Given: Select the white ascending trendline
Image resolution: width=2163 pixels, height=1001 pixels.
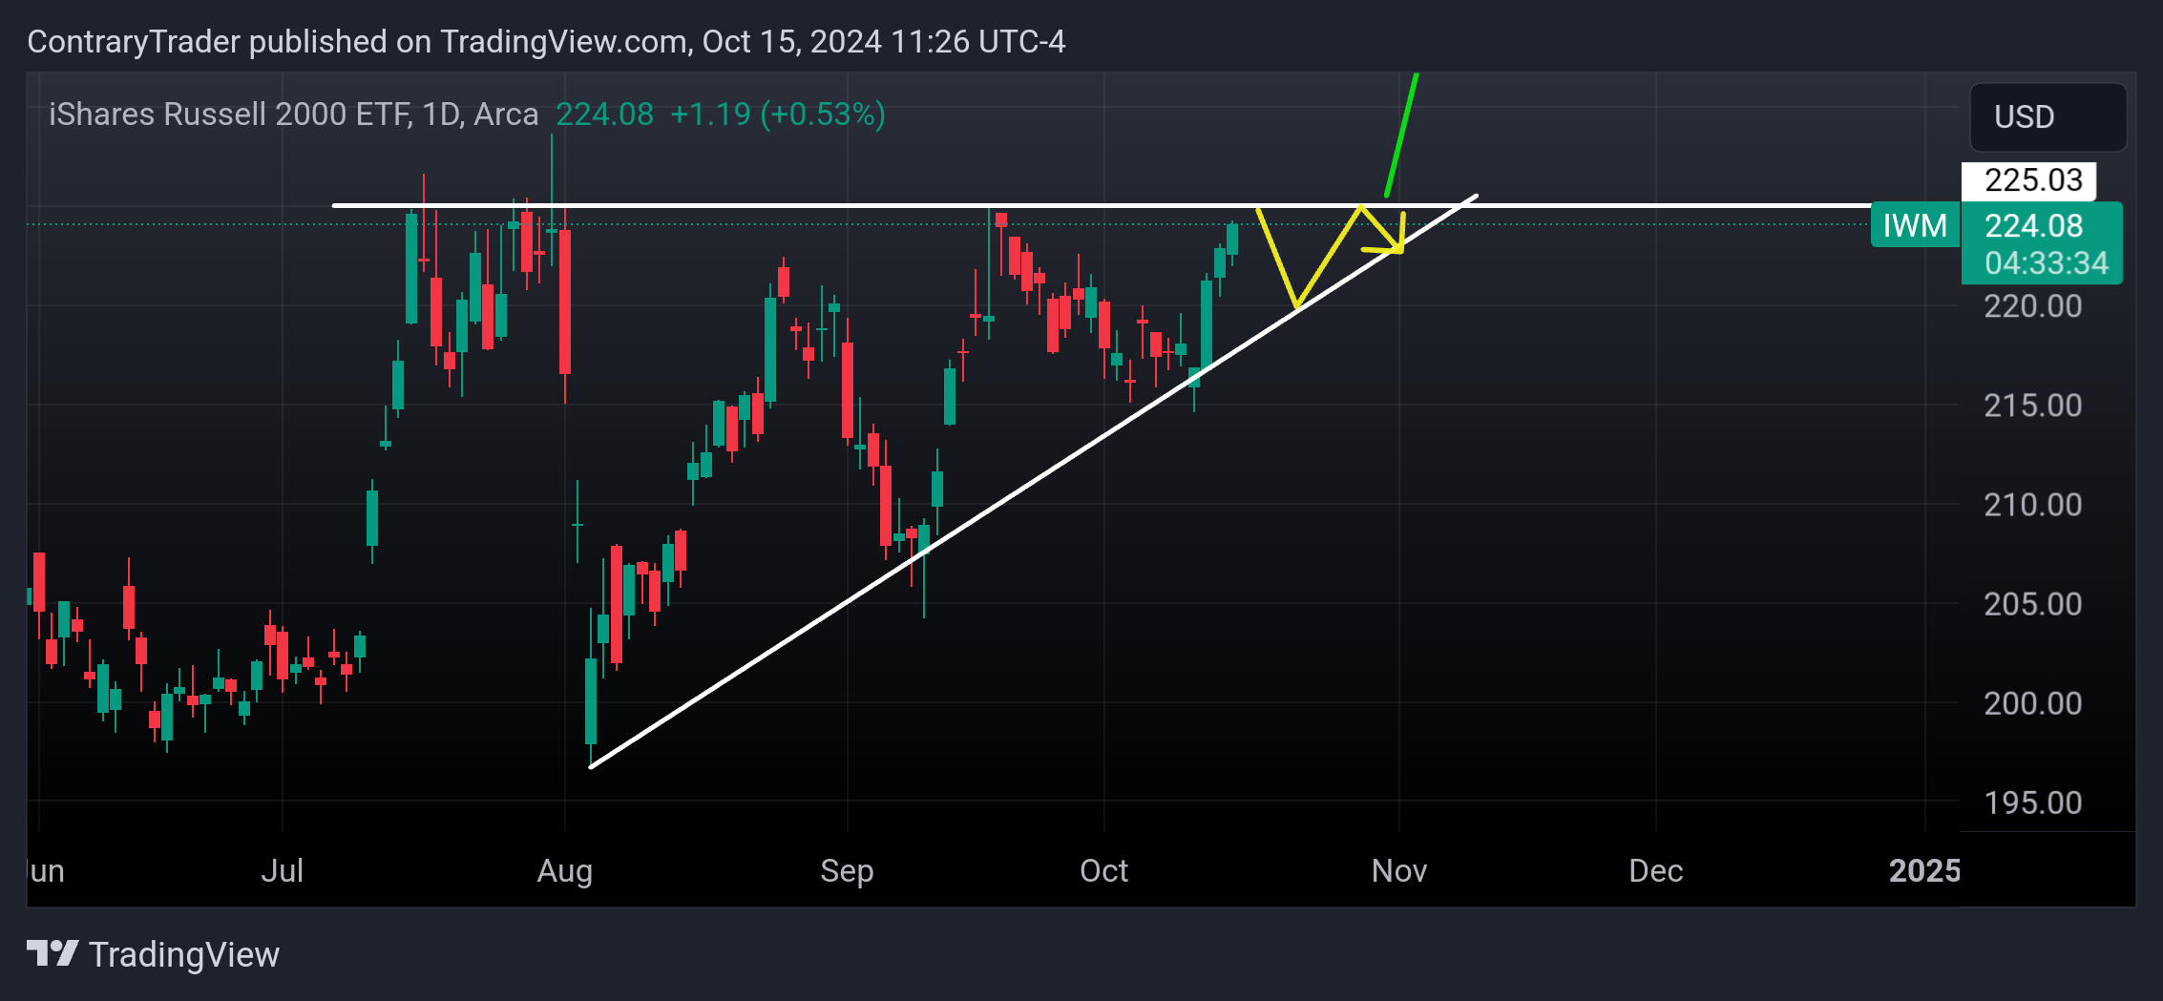Looking at the screenshot, I should coord(1034,482).
